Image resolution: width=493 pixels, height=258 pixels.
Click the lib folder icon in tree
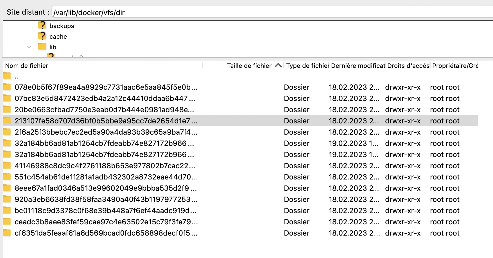pyautogui.click(x=42, y=47)
